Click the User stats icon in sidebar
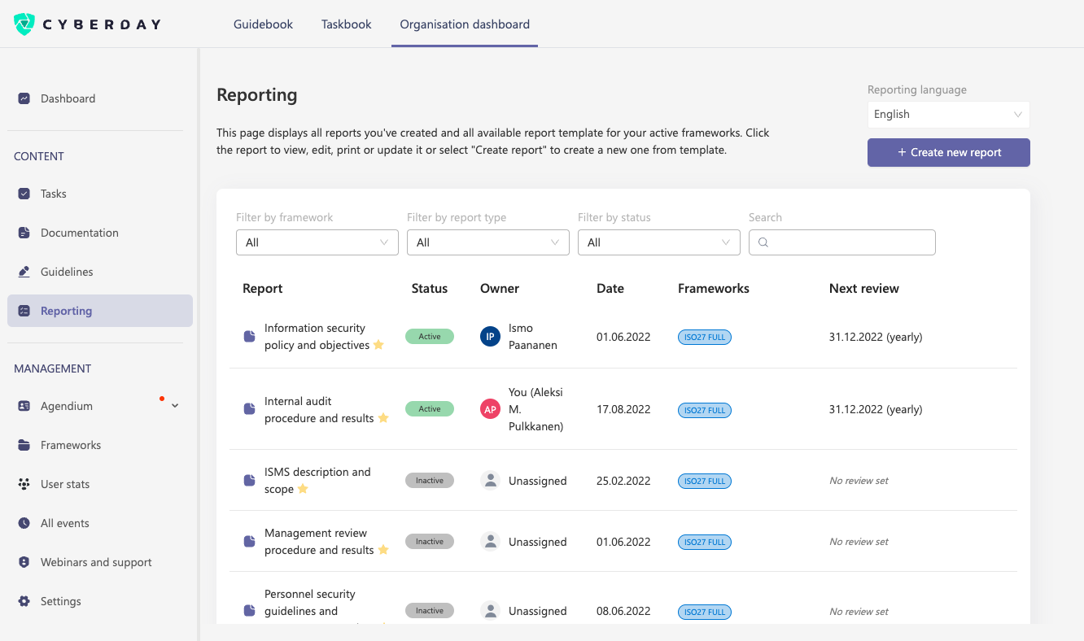 [24, 484]
